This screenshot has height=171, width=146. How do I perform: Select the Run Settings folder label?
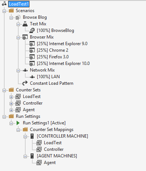pos(28,116)
